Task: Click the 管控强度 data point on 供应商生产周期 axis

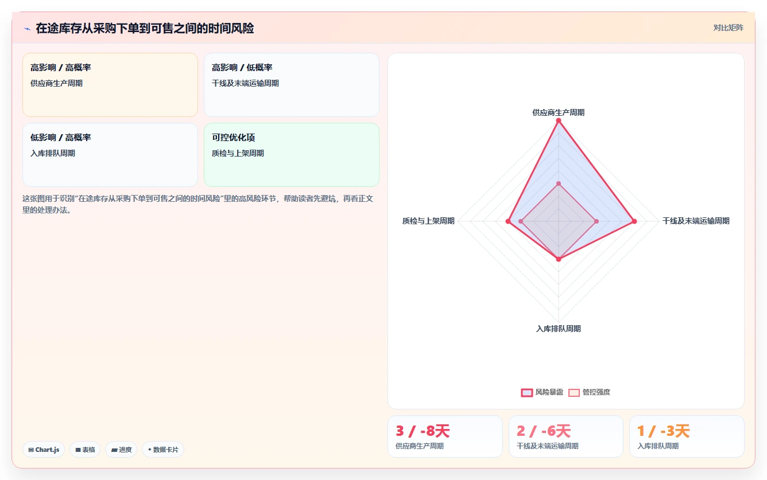Action: (558, 184)
